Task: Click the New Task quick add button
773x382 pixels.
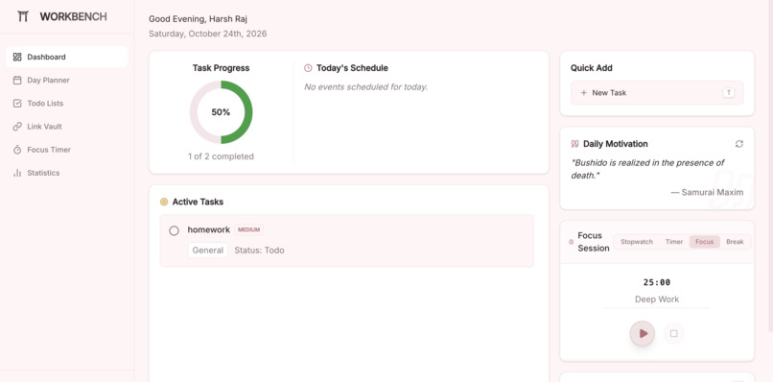Action: [x=657, y=93]
